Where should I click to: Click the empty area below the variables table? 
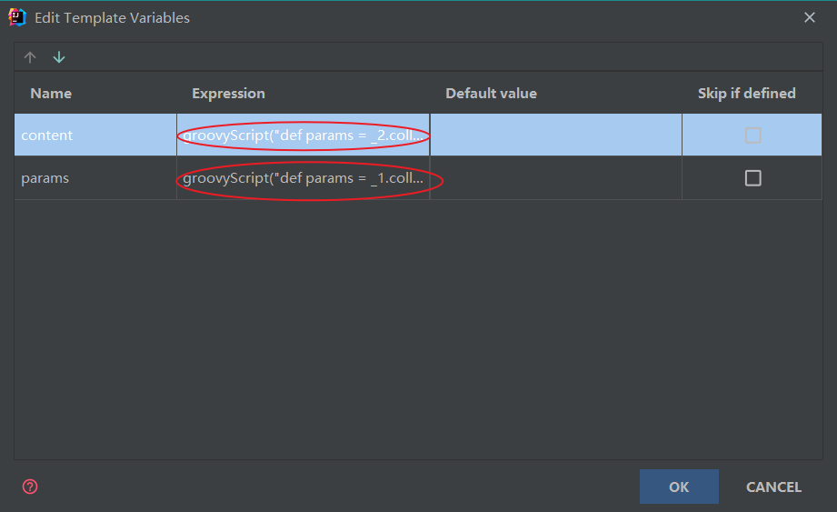(418, 327)
